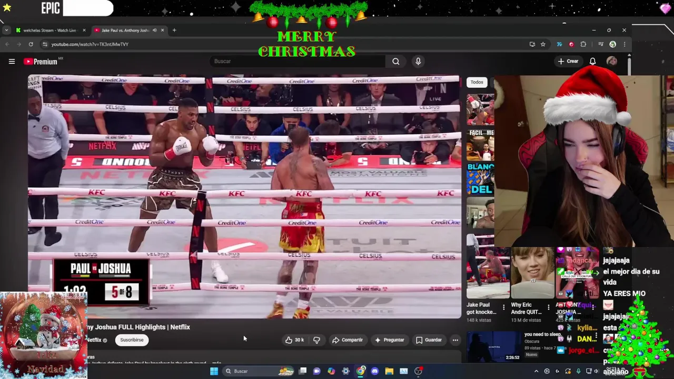Subscribe to the Netflix channel

pos(132,340)
